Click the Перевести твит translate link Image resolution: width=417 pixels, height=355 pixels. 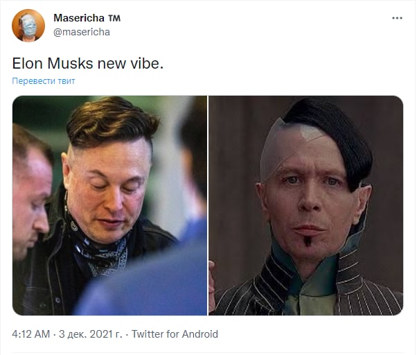(44, 81)
